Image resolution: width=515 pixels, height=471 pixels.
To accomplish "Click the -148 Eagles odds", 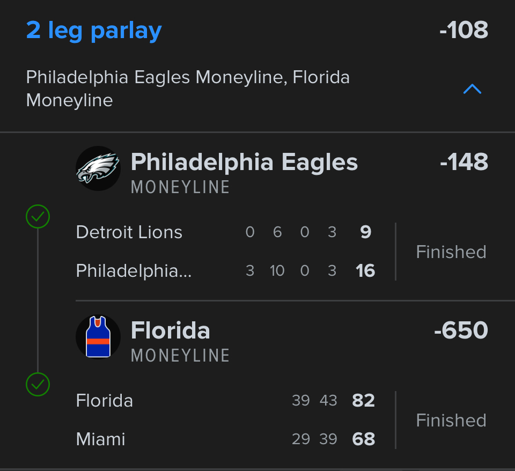I will pos(464,162).
